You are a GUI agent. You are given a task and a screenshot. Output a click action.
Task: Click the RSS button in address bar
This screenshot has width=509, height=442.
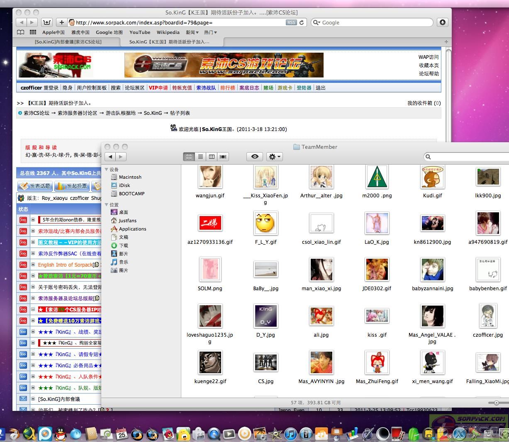tap(291, 22)
